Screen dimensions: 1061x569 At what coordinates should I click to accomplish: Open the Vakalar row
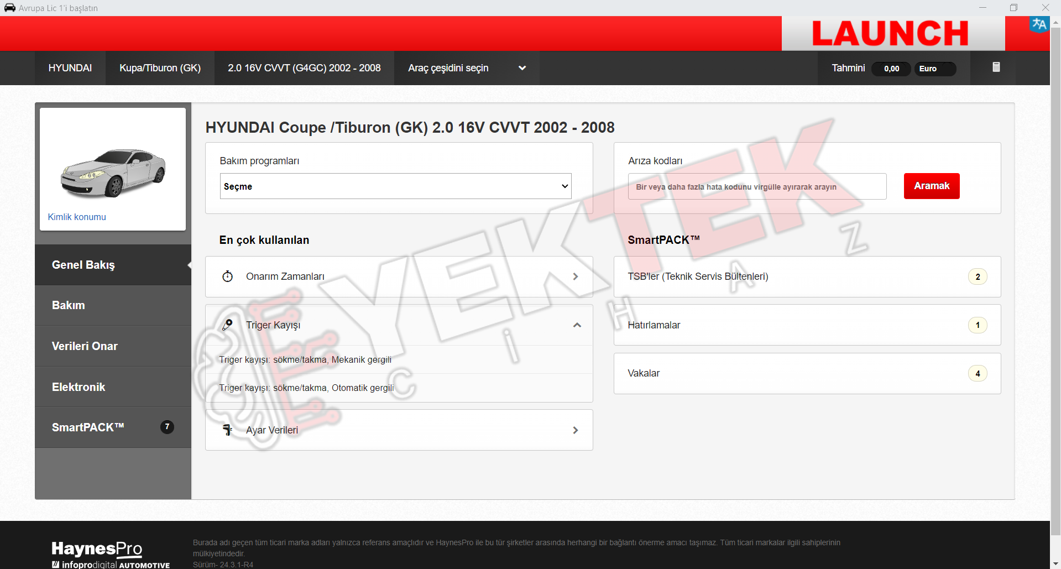[x=807, y=373]
